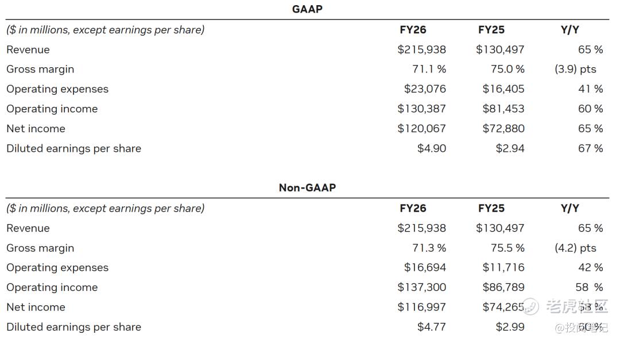This screenshot has height=342, width=620.
Task: Click Non-GAAP net income $116,997
Action: (x=421, y=308)
